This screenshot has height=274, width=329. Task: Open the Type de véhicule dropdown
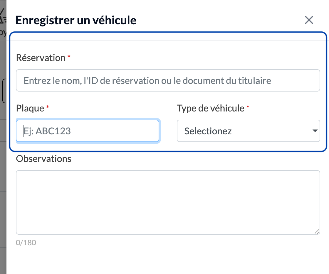249,131
